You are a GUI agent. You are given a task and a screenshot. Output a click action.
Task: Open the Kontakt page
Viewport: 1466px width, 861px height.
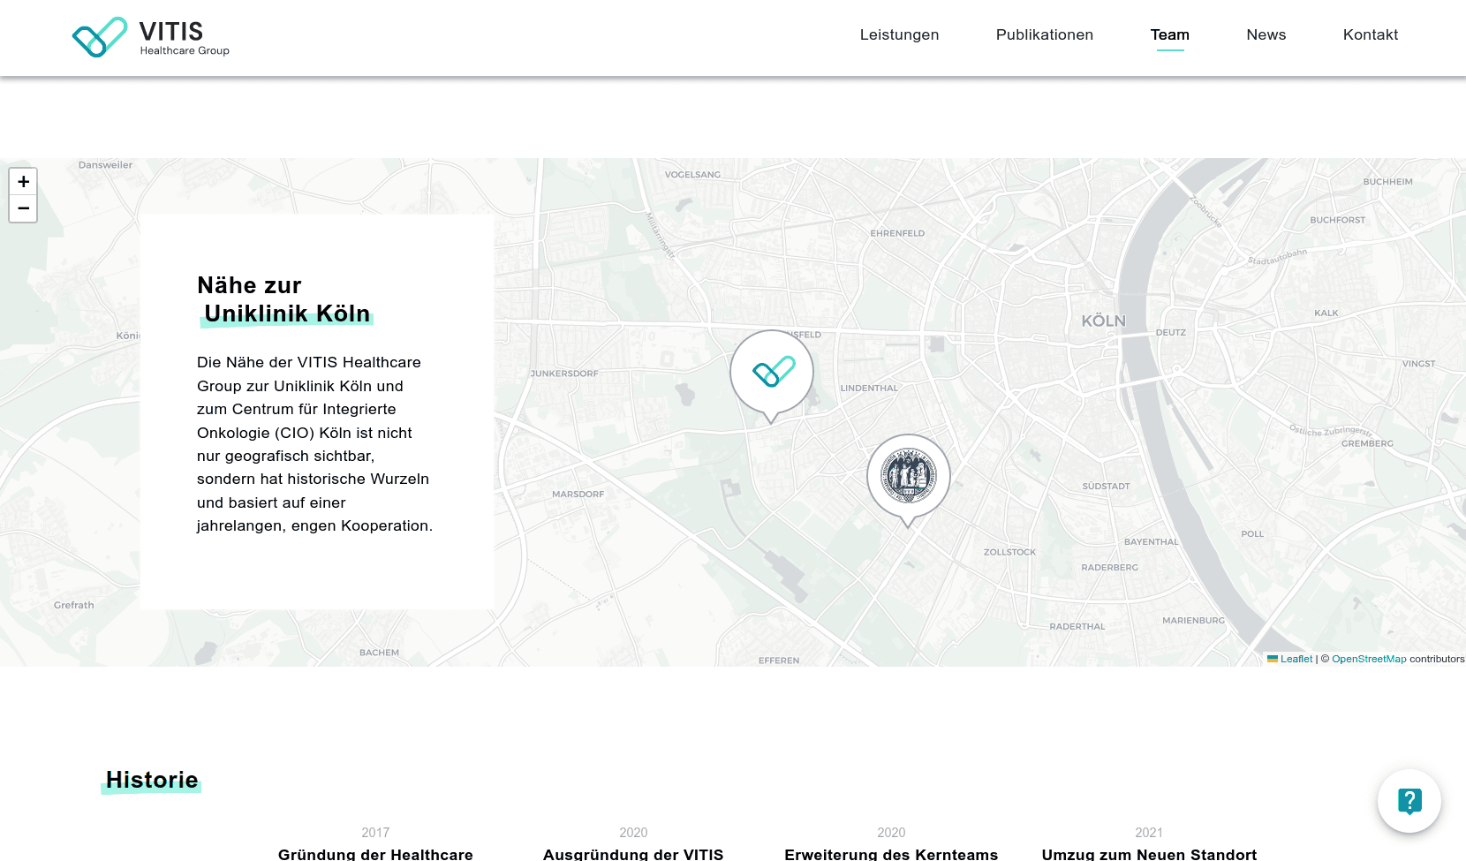click(x=1371, y=34)
